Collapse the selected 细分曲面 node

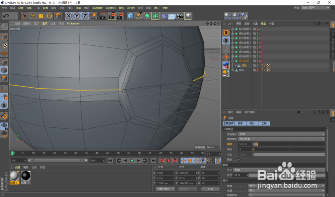233,61
